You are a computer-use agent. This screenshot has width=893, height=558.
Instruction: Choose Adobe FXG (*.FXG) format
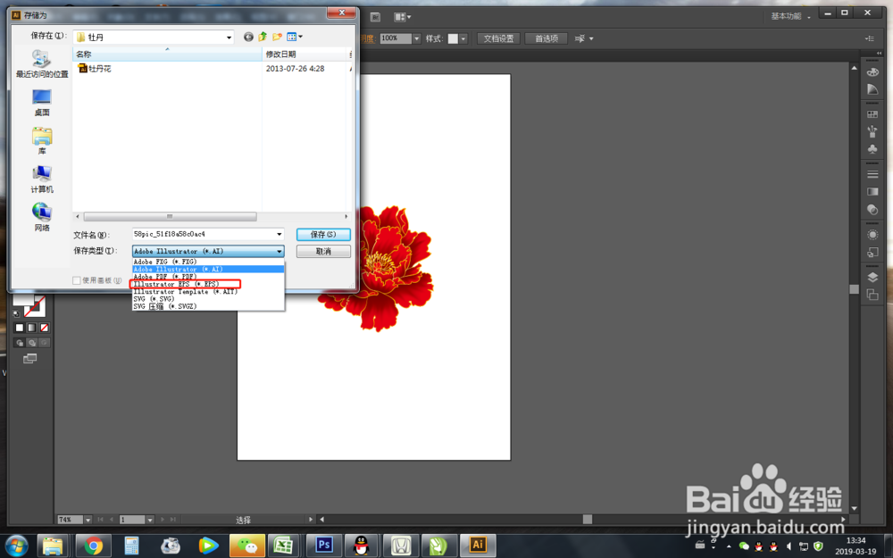(208, 262)
